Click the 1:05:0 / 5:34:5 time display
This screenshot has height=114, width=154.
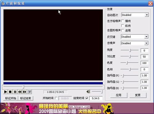click(x=55, y=92)
